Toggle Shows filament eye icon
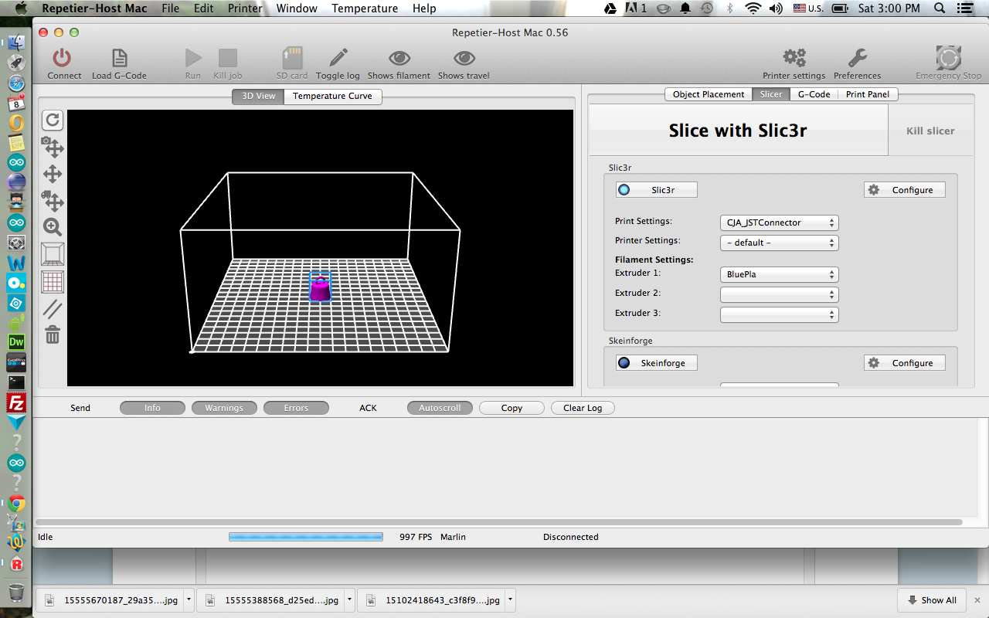Image resolution: width=989 pixels, height=618 pixels. point(399,58)
